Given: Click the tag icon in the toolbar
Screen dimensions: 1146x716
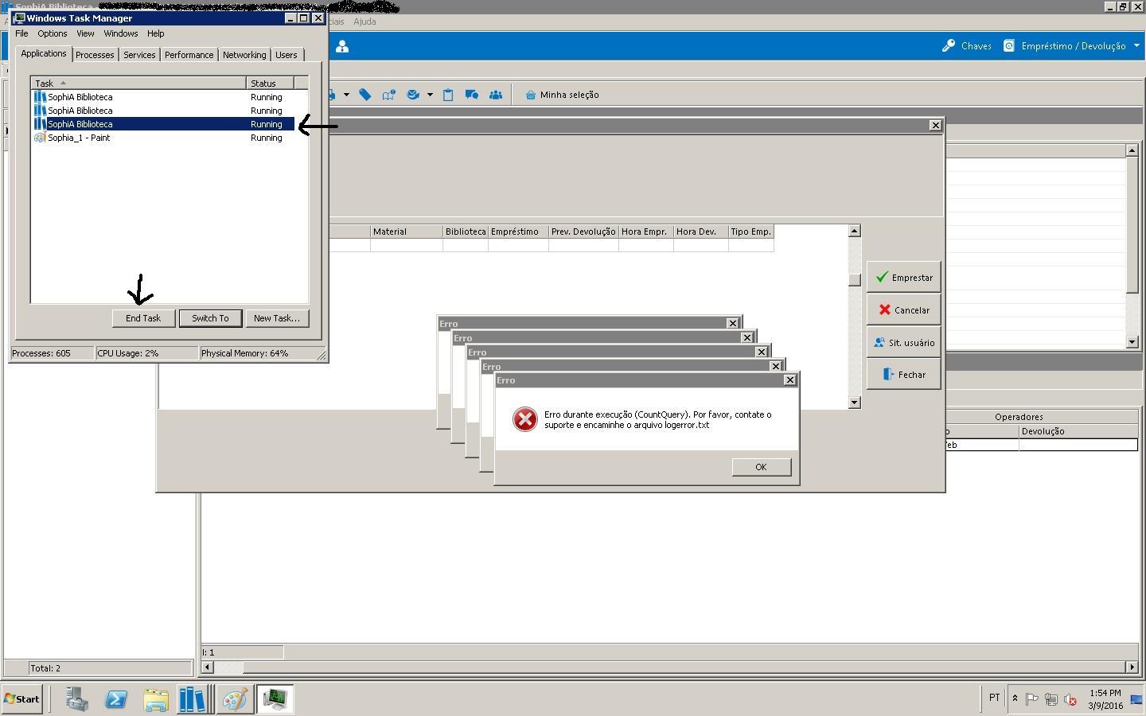Looking at the screenshot, I should [365, 95].
